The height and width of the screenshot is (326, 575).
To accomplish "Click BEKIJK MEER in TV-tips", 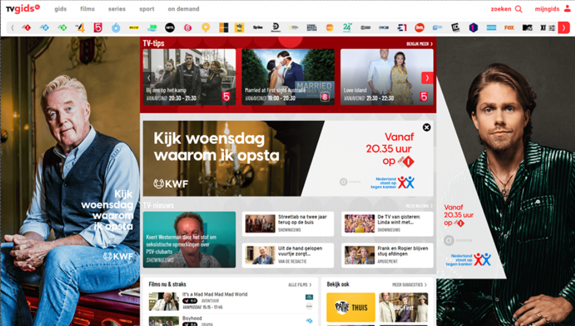I will coord(419,44).
